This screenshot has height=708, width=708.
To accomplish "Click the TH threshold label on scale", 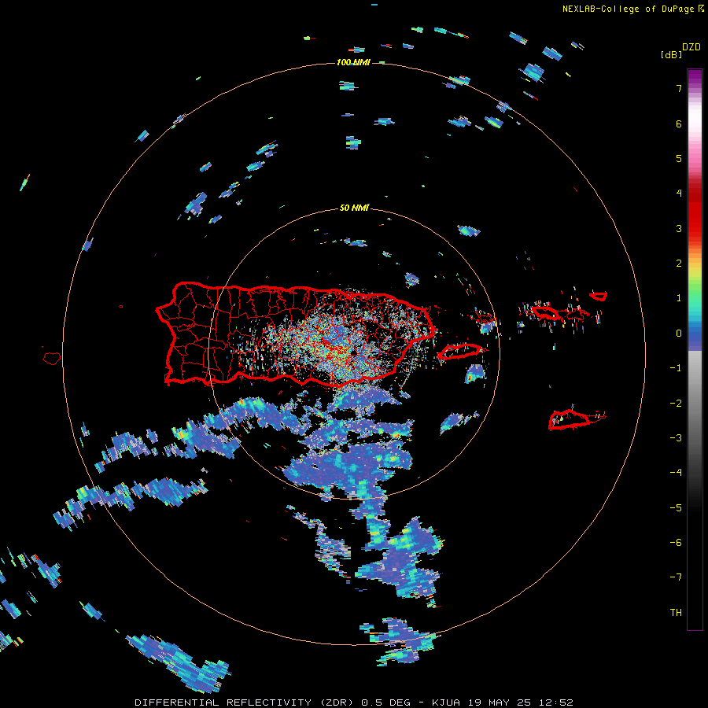I will point(676,613).
